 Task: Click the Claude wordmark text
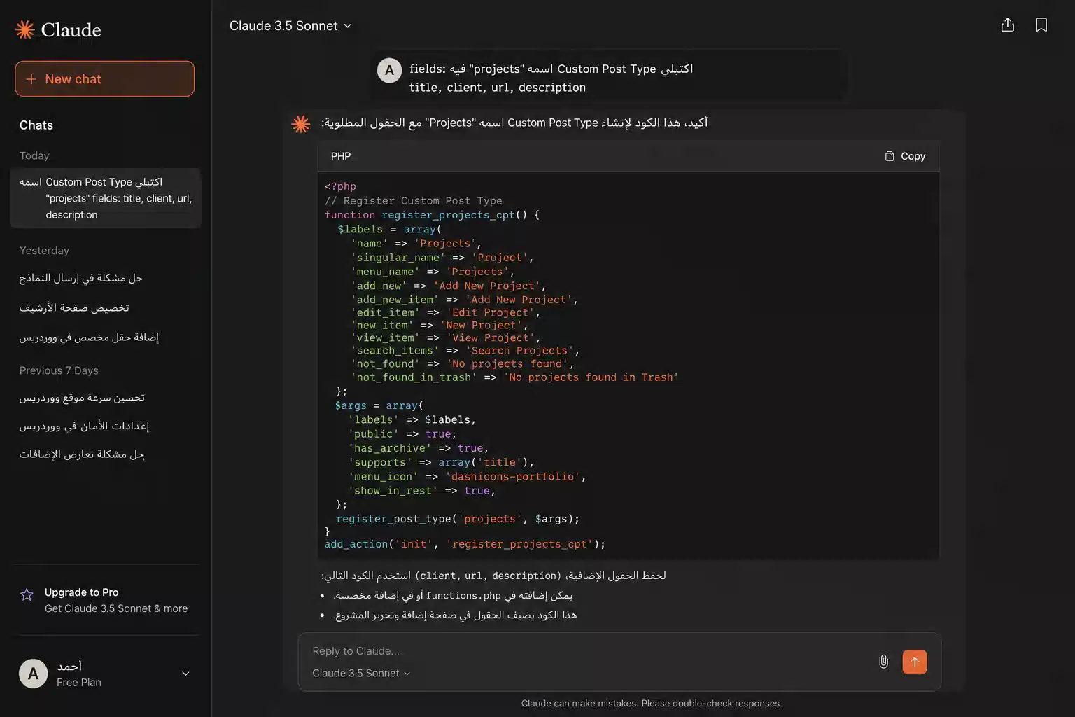coord(71,30)
